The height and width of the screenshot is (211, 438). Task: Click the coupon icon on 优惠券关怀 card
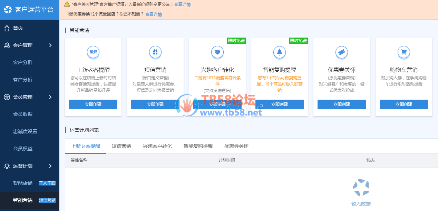tap(342, 52)
